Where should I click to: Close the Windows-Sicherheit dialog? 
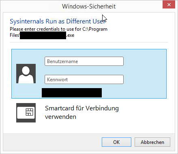click(x=169, y=5)
